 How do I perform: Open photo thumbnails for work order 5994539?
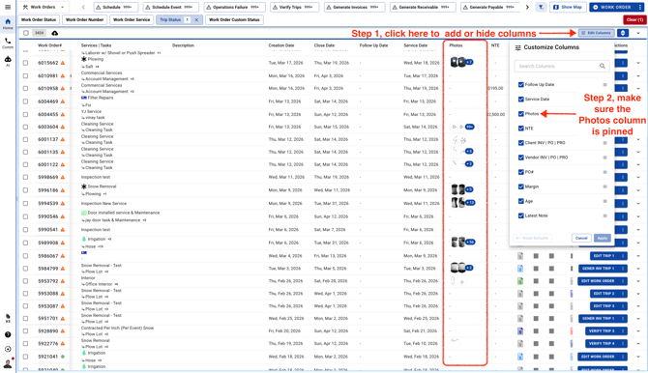(x=462, y=203)
